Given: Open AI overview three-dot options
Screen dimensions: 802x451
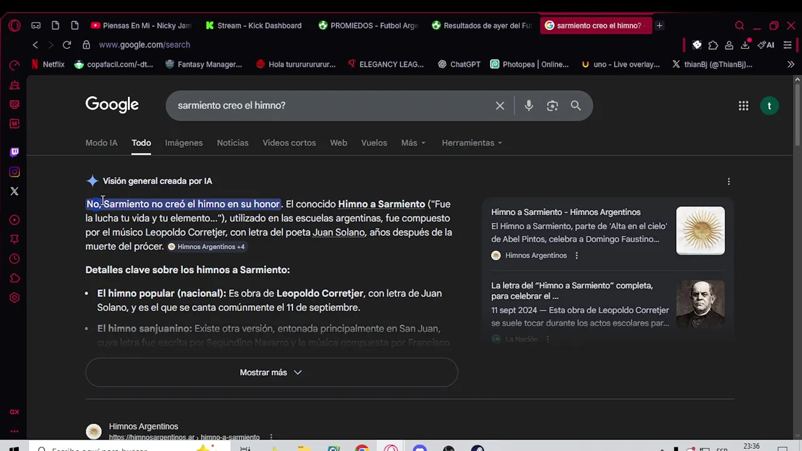Looking at the screenshot, I should point(729,182).
